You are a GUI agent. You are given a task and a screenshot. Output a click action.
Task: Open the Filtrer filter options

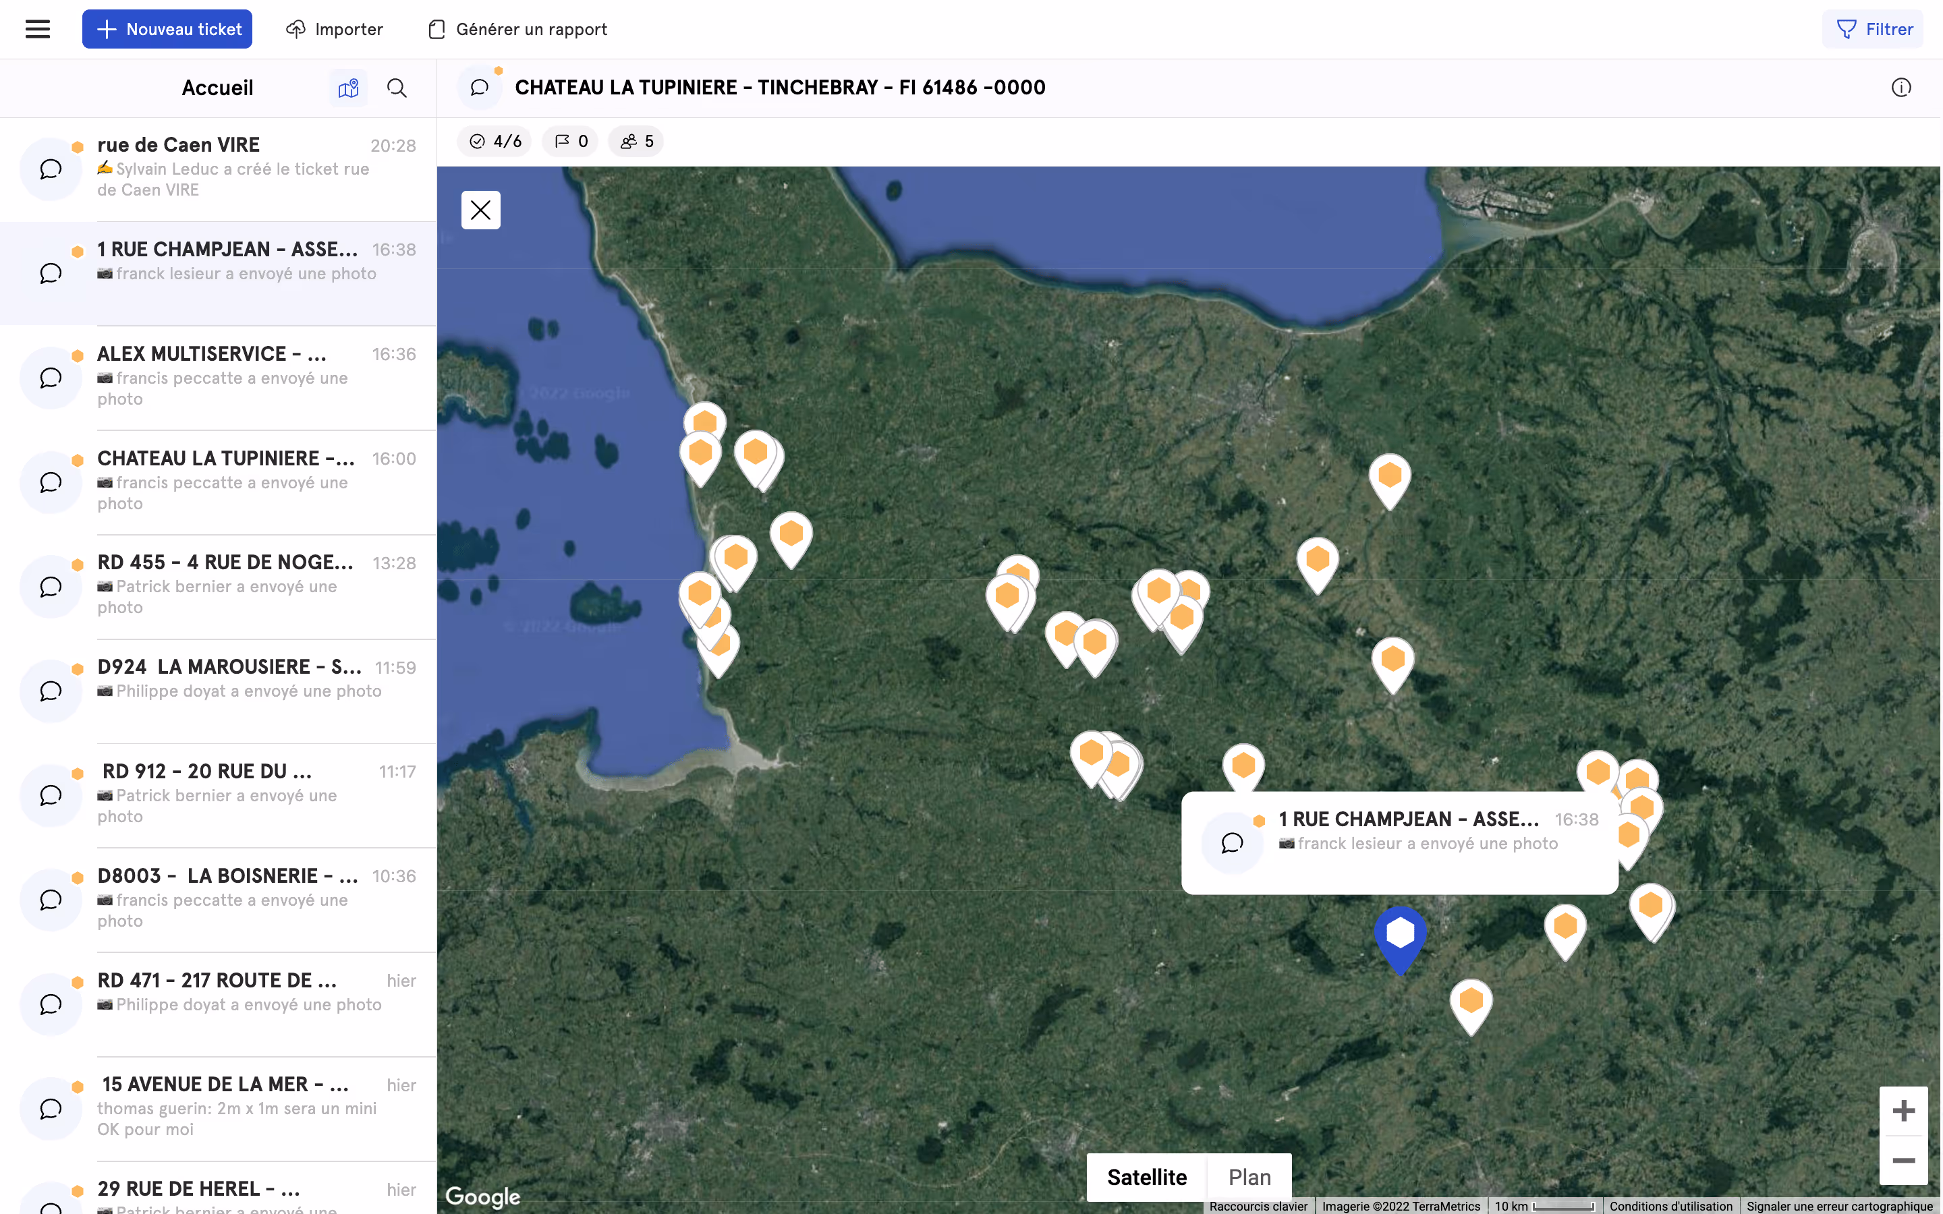click(x=1873, y=30)
